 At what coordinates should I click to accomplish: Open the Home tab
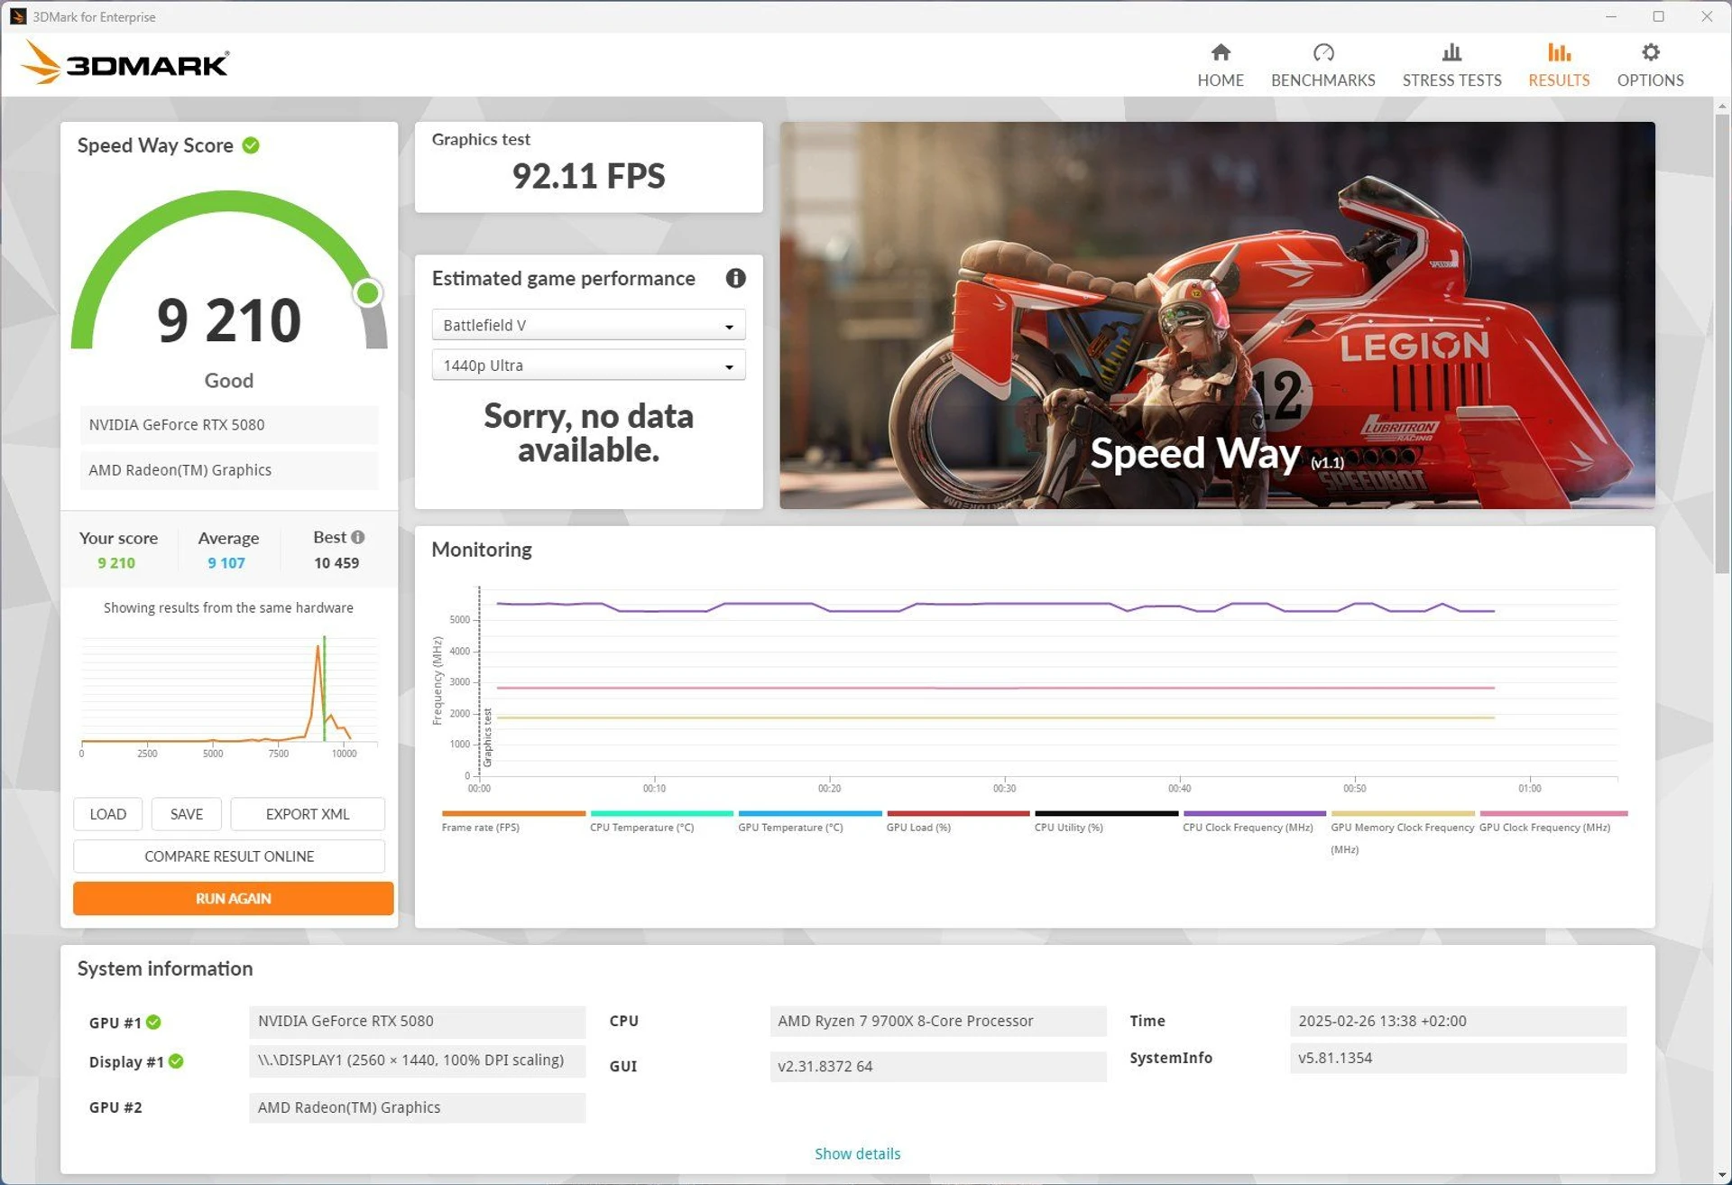pos(1220,65)
